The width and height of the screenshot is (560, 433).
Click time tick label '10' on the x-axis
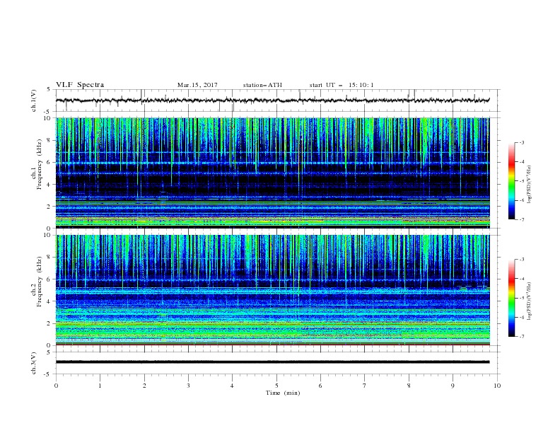[497, 386]
